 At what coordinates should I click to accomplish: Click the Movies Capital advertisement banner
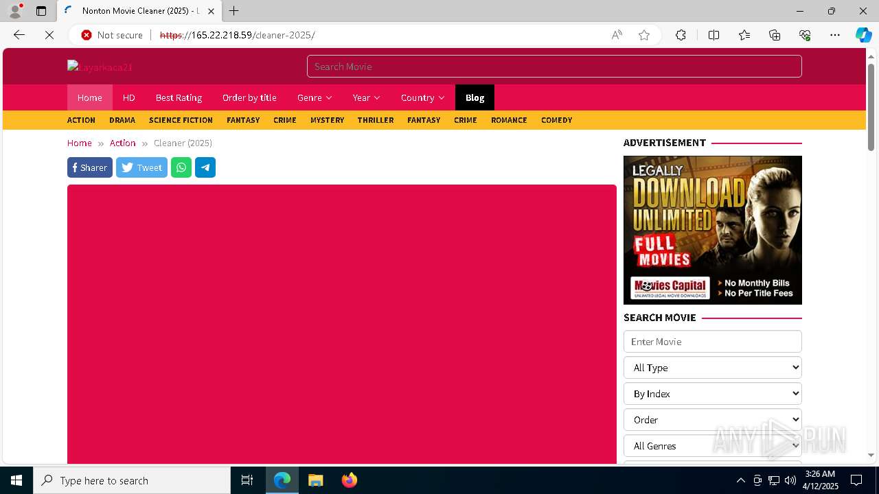(x=713, y=230)
